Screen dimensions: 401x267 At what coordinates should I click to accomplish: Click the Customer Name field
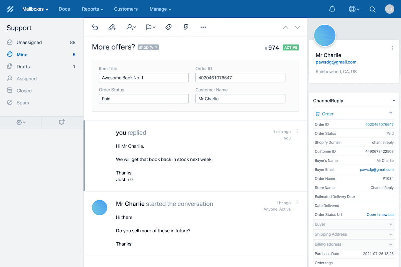click(x=240, y=99)
